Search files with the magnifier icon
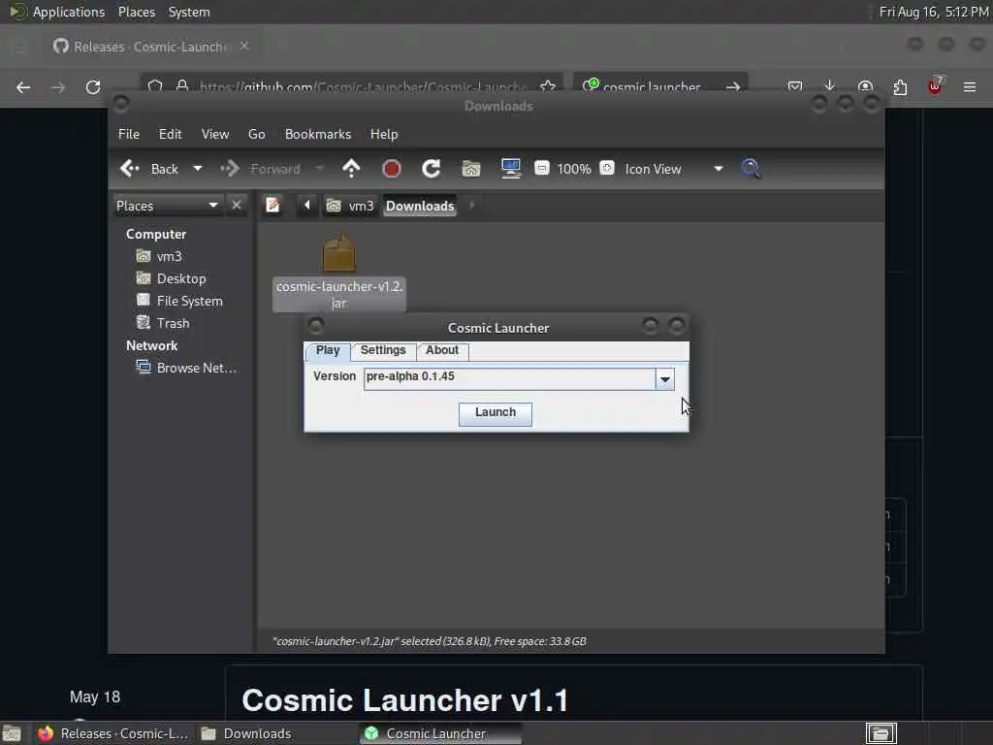 click(x=752, y=169)
